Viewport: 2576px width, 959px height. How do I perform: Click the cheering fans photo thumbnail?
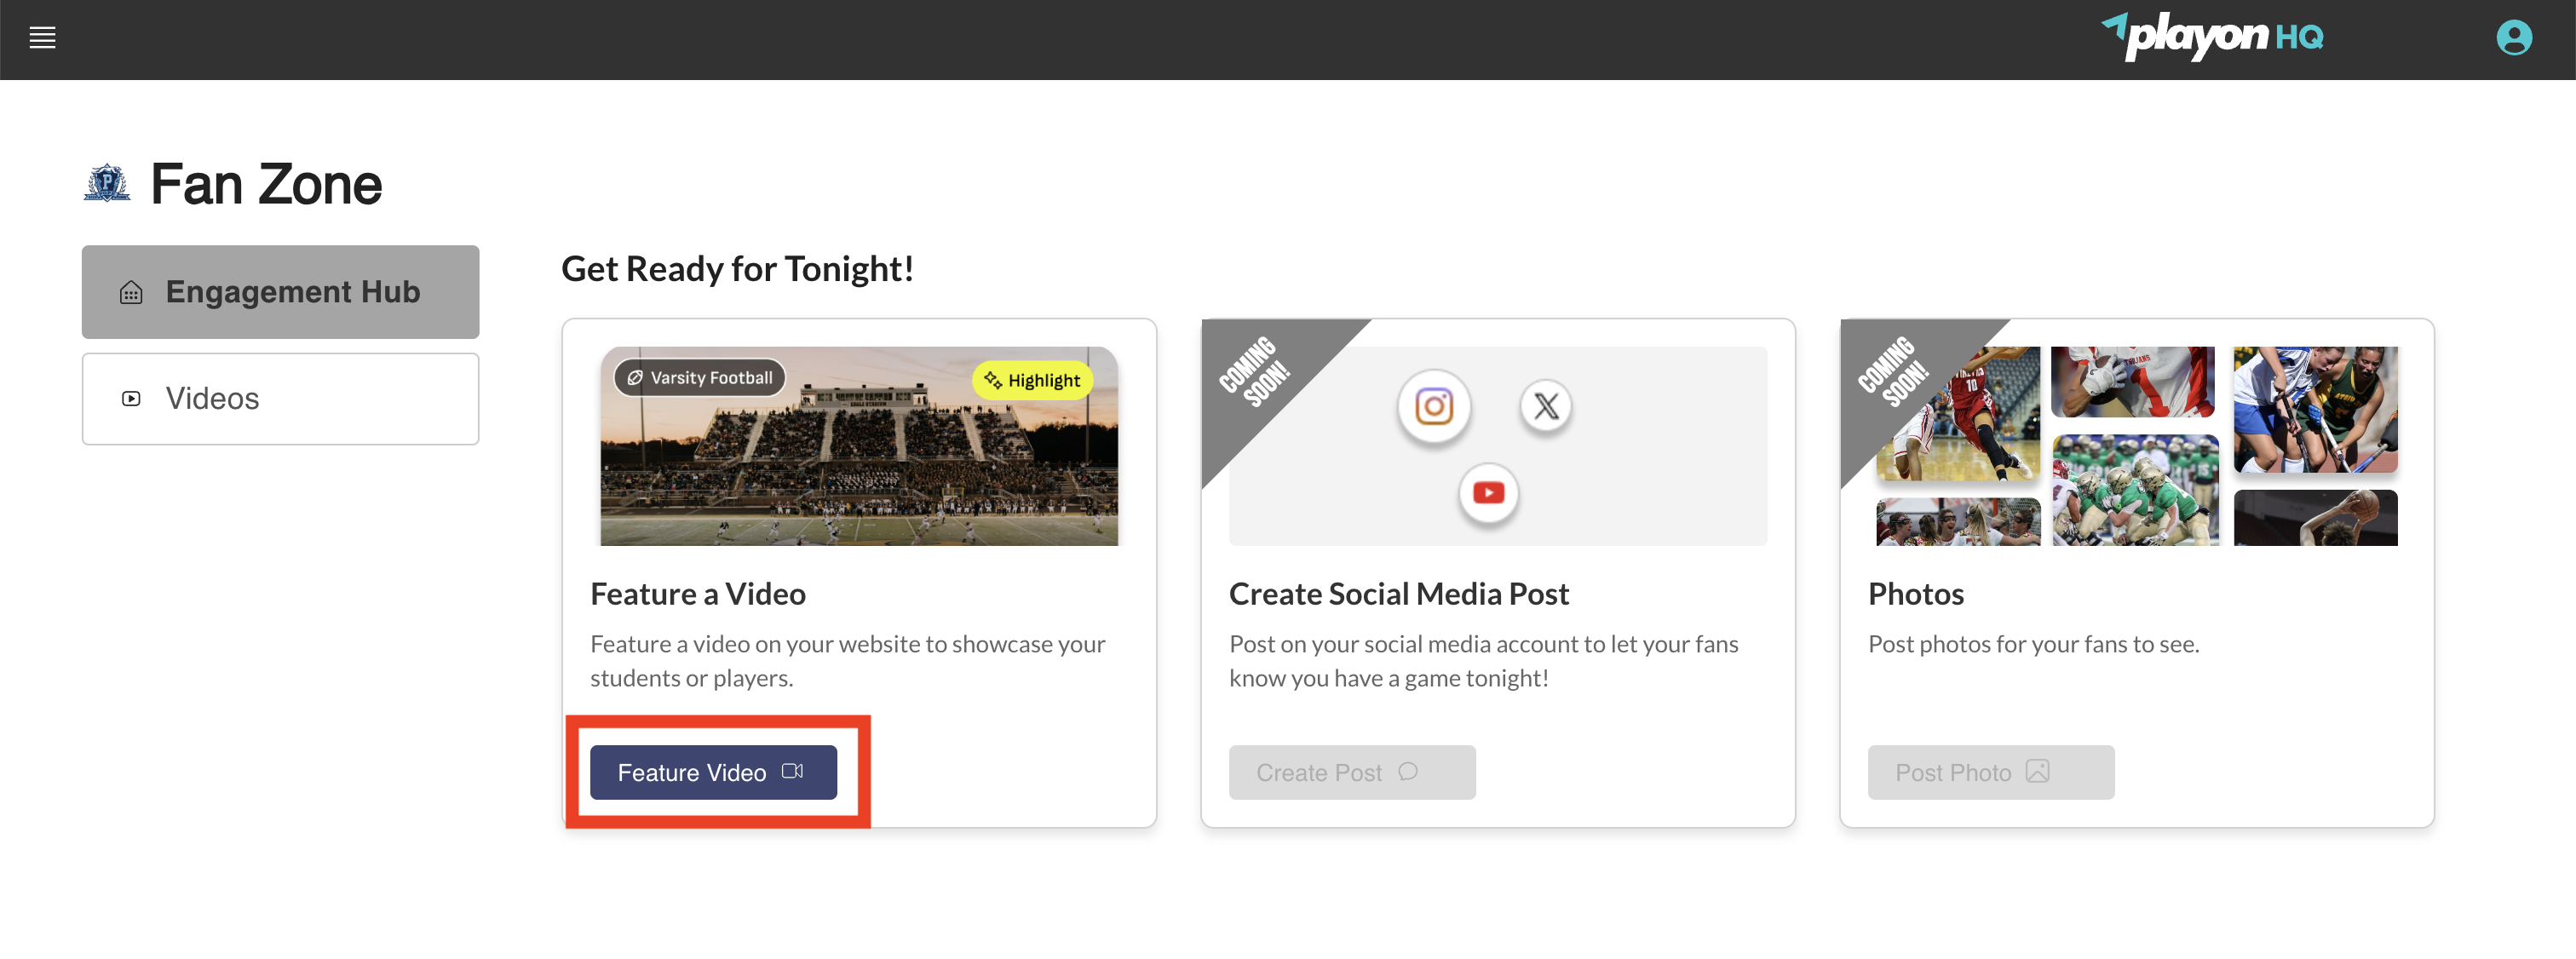1958,522
